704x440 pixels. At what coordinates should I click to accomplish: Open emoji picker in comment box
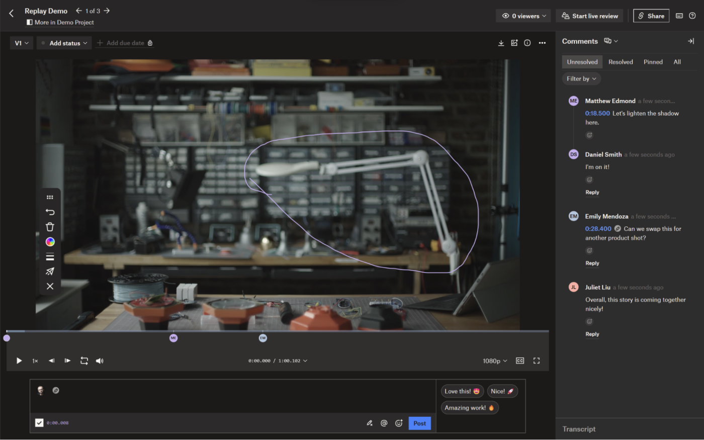(399, 423)
